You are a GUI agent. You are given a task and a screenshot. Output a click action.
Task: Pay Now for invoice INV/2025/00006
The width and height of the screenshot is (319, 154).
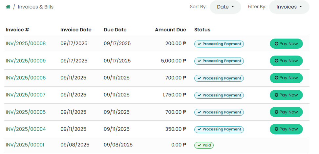pos(286,78)
